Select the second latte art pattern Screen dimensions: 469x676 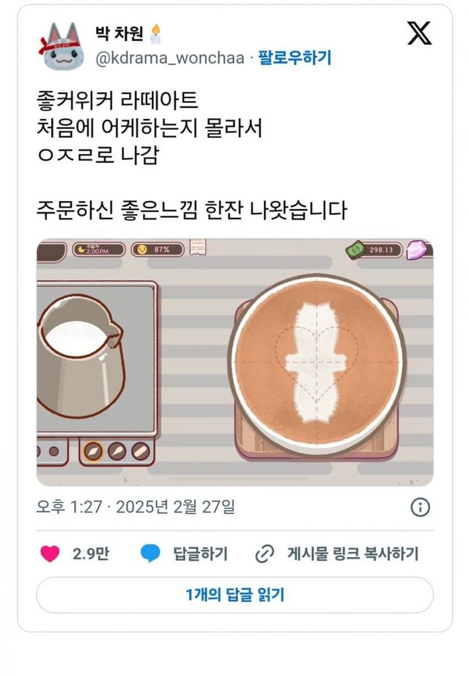pos(117,451)
